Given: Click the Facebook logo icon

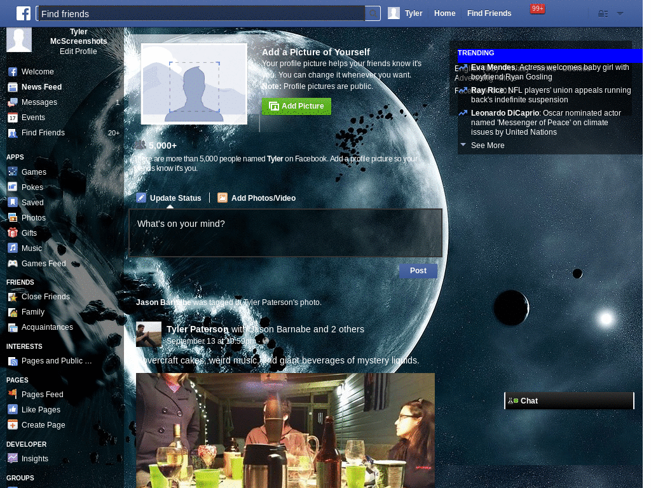Looking at the screenshot, I should pos(24,13).
